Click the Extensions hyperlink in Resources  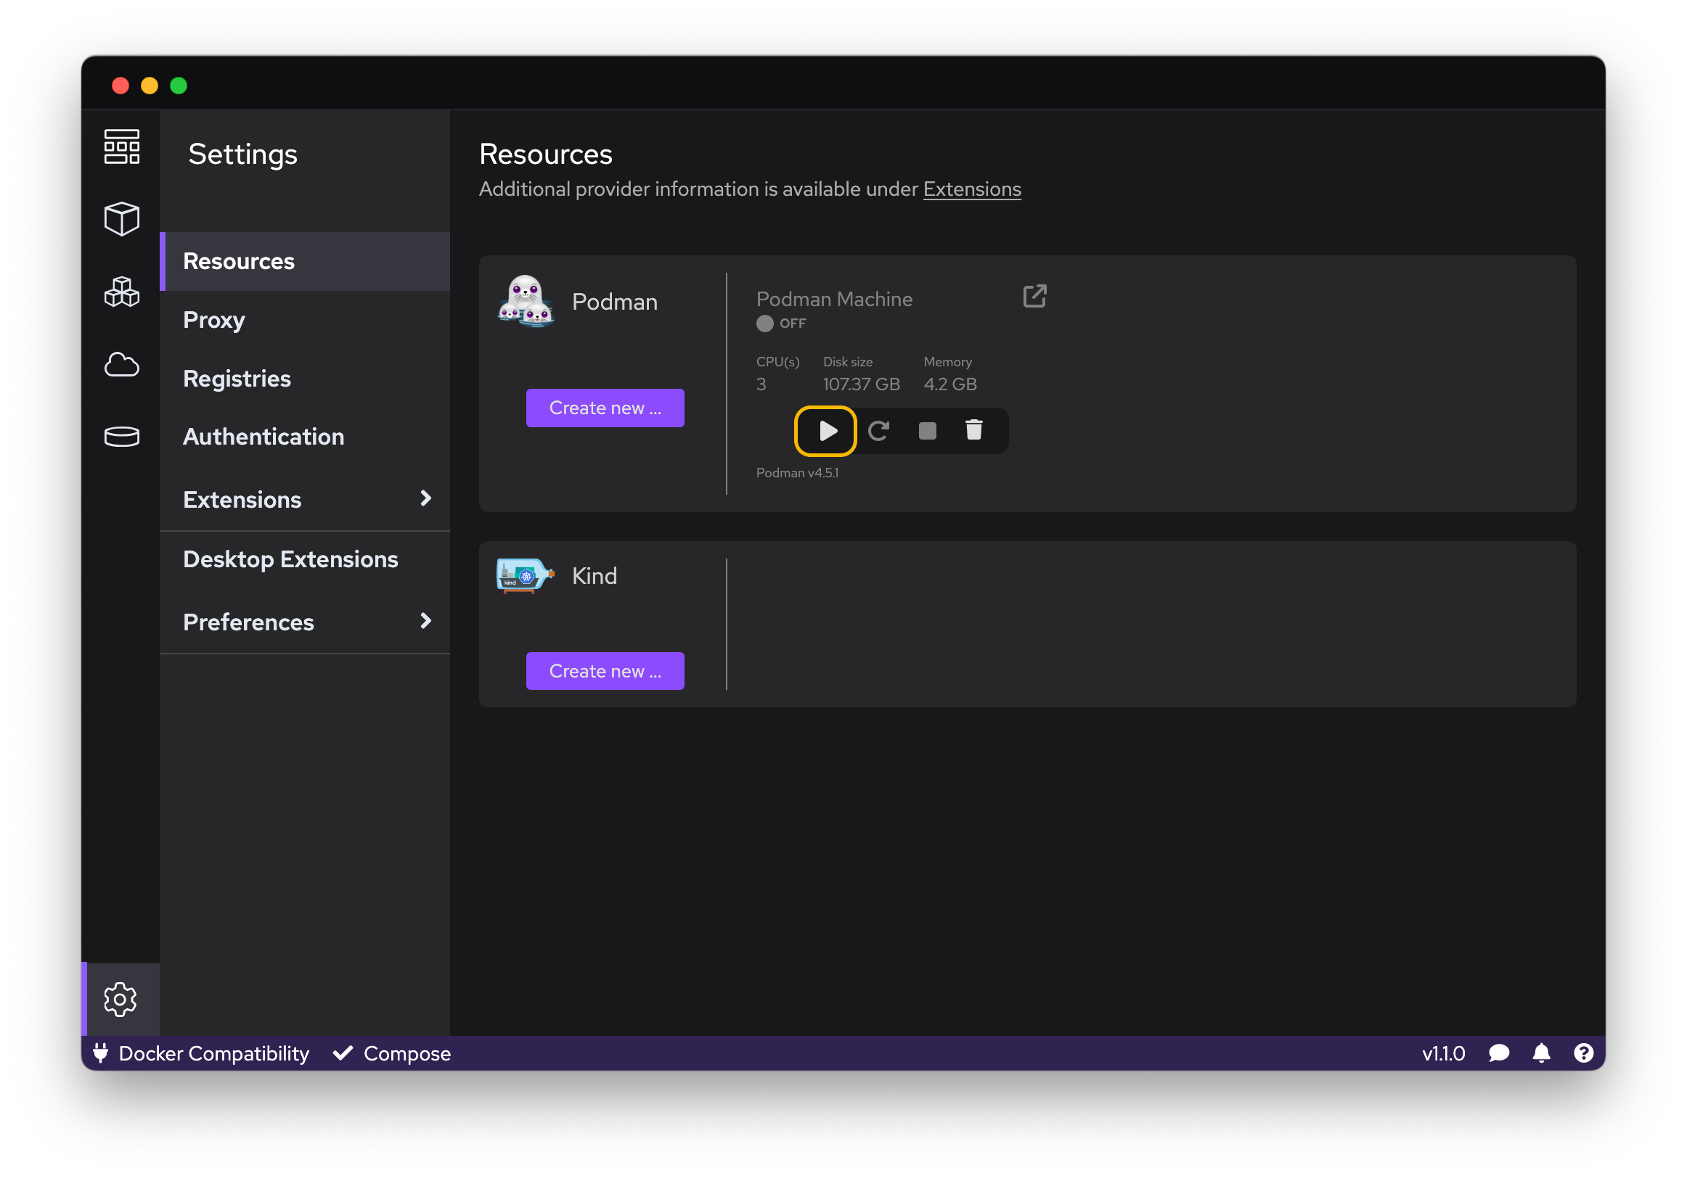[x=972, y=188]
